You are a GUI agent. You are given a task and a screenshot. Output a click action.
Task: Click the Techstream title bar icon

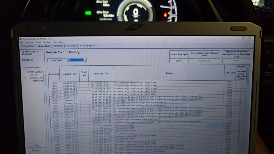[21, 39]
